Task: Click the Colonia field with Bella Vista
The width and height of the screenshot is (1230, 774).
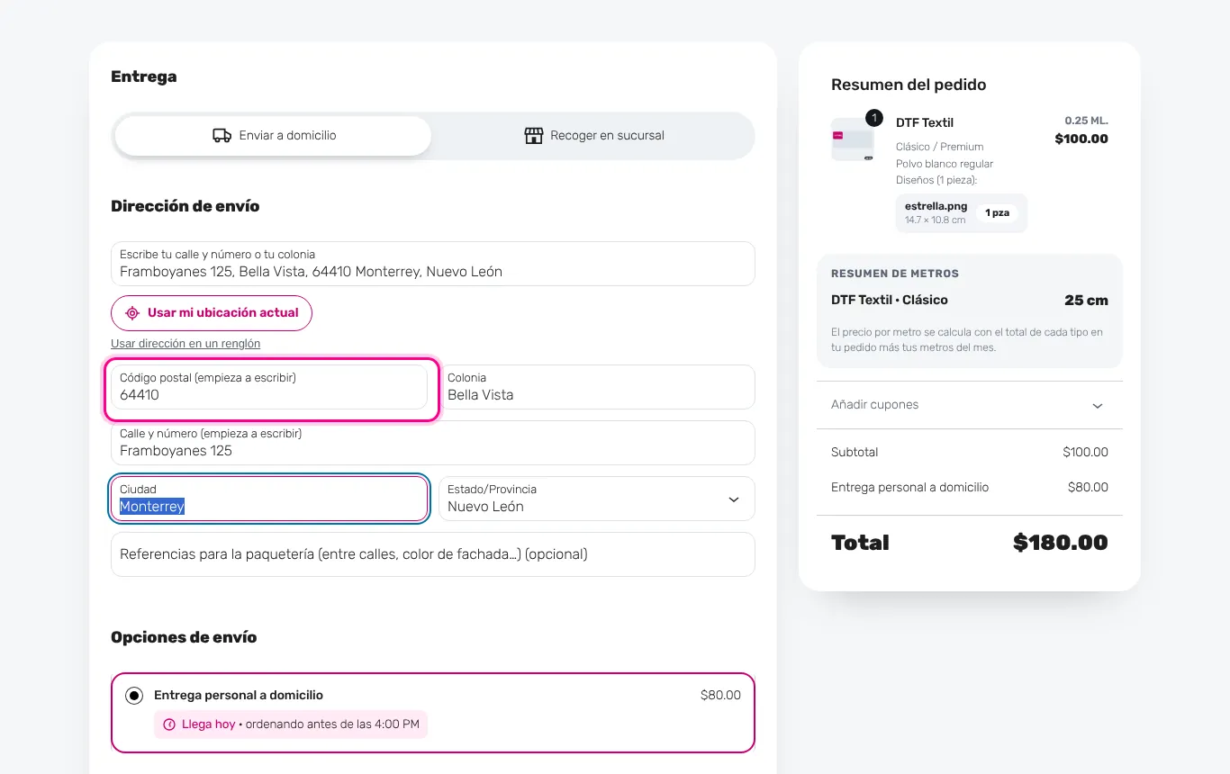Action: (x=596, y=387)
